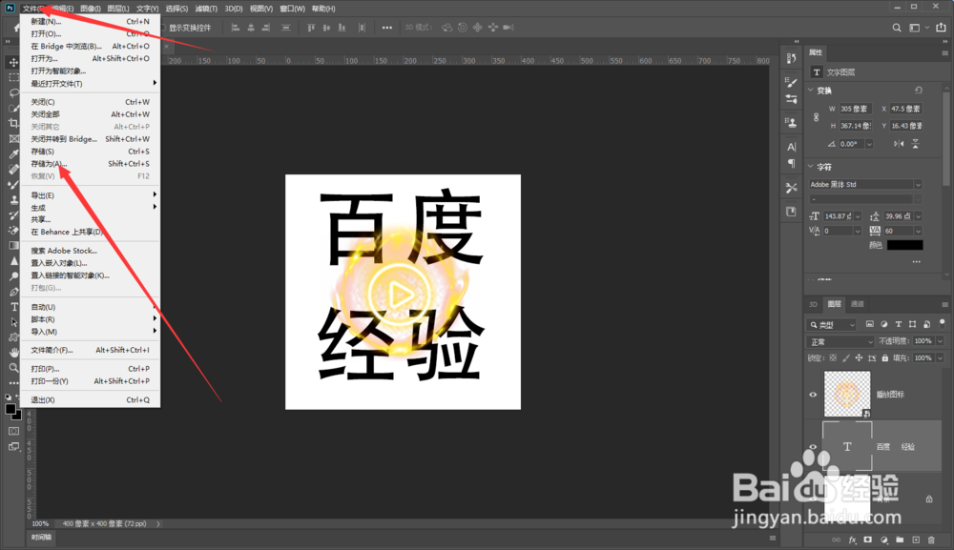Screen dimensions: 954x550
Task: Select the Move tool in the toolbox
Action: click(x=13, y=63)
